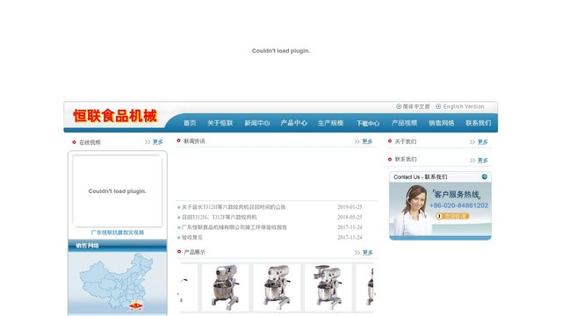Open 联系我们 in the navigation bar
Image resolution: width=562 pixels, height=316 pixels.
(478, 123)
